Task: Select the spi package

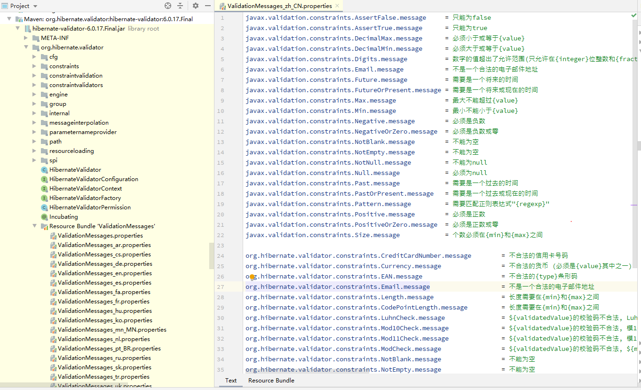Action: pos(53,160)
